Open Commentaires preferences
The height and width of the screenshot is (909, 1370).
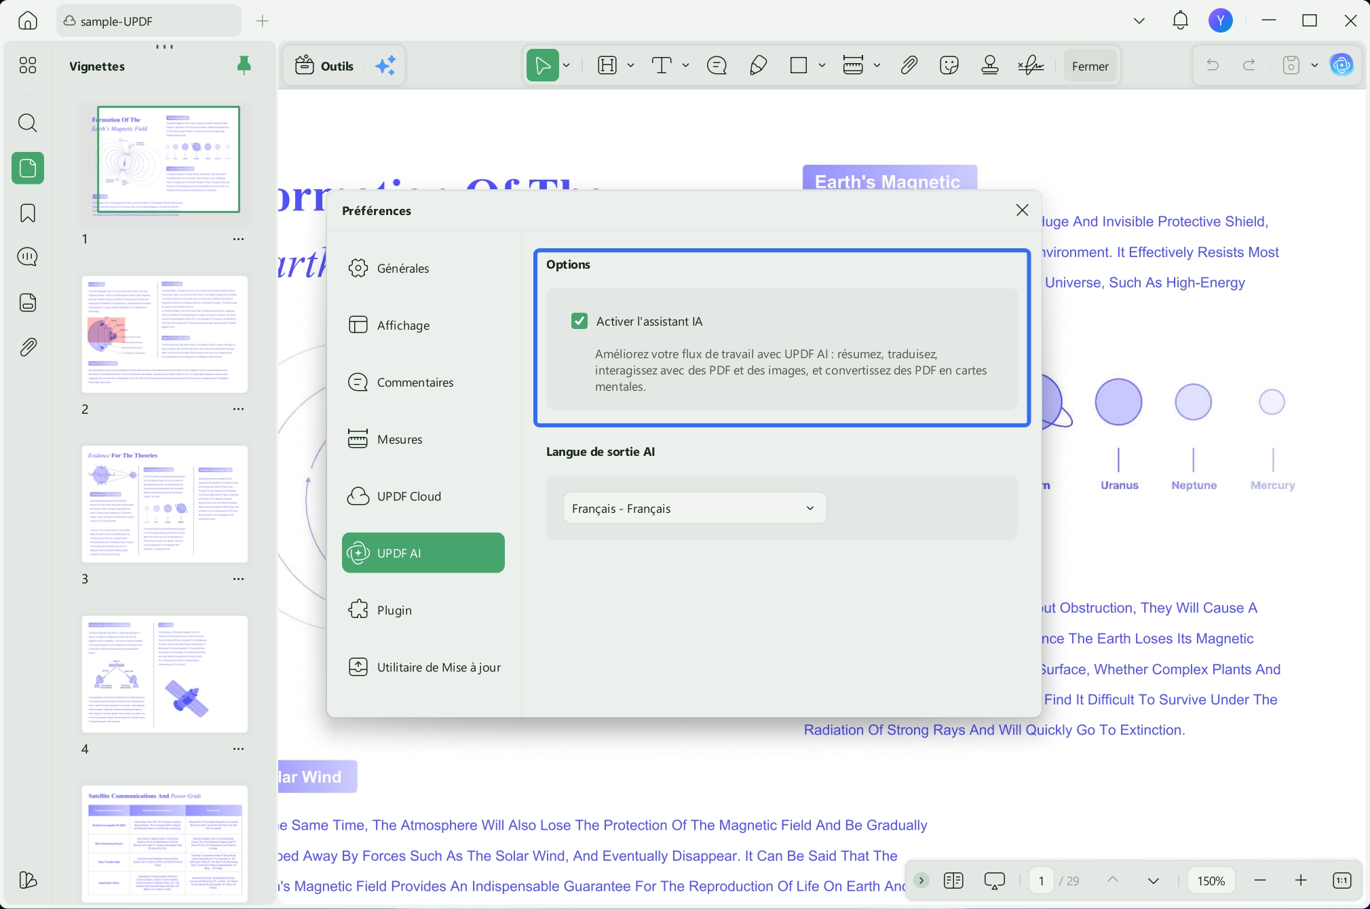[x=423, y=382]
